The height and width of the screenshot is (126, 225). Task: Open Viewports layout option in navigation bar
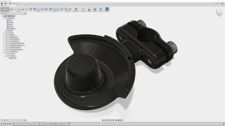pos(122,120)
